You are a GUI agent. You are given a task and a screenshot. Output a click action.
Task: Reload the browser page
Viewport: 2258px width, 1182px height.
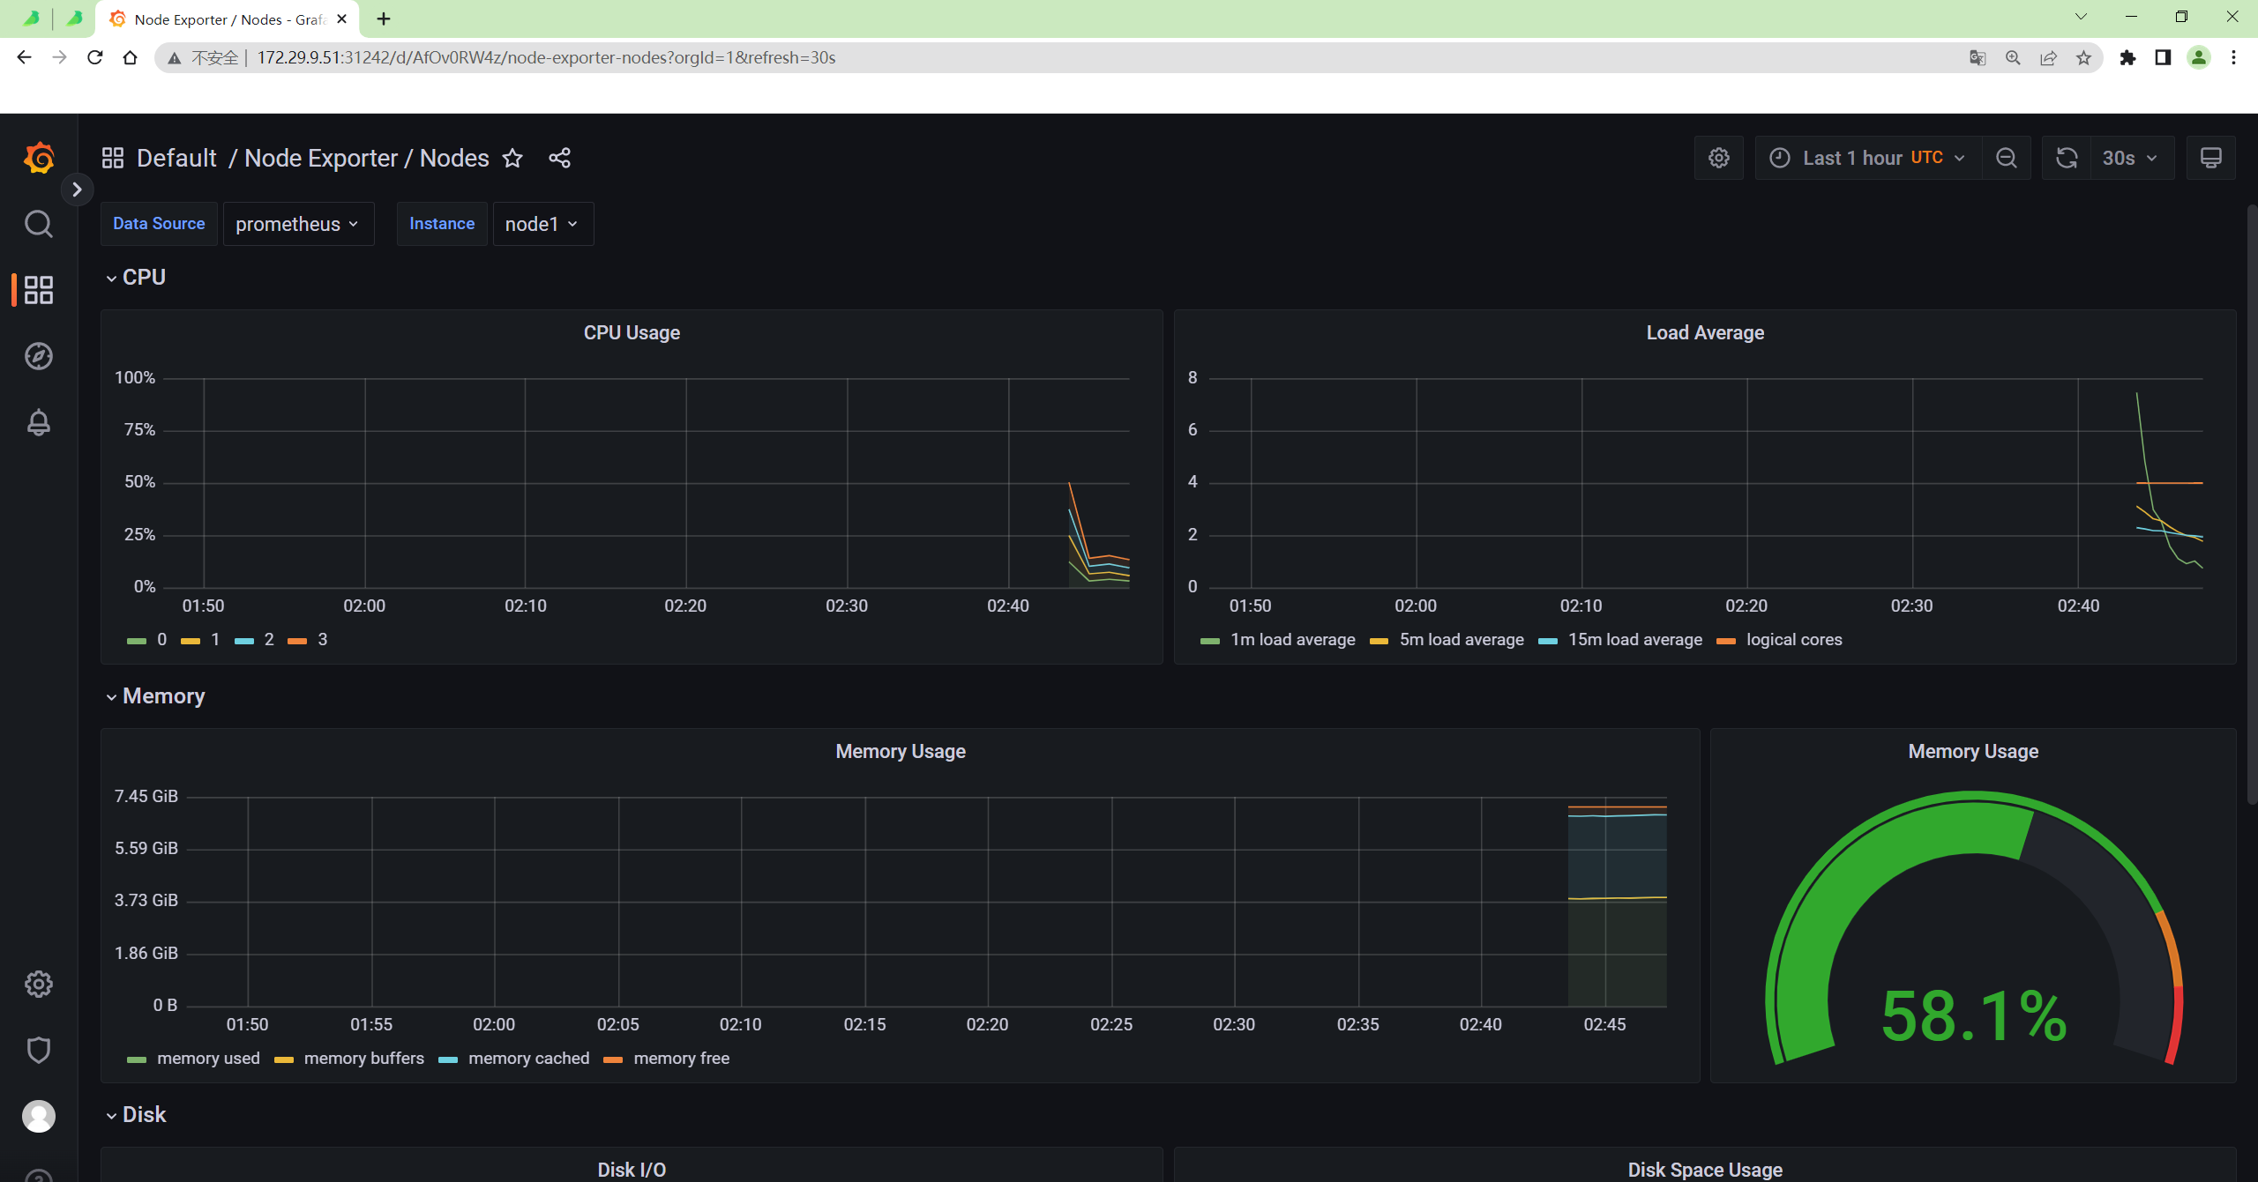94,57
